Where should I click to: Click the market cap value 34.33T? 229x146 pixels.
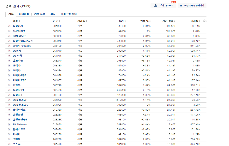(171, 85)
